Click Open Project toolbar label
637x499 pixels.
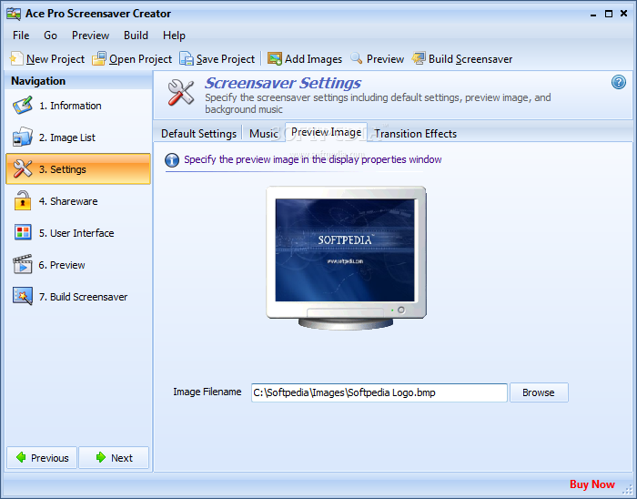point(140,59)
